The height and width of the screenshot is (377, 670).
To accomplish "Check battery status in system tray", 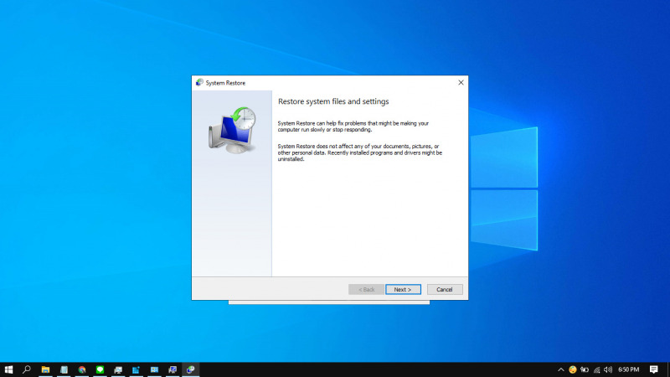I will coord(584,369).
